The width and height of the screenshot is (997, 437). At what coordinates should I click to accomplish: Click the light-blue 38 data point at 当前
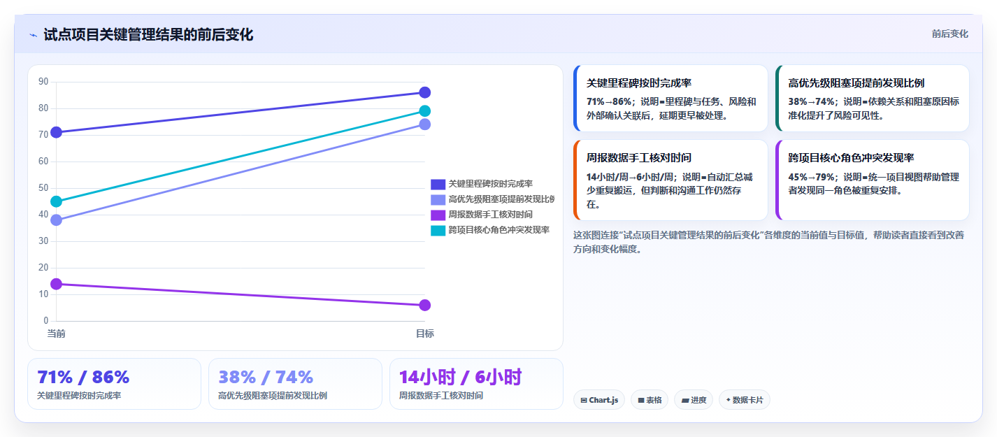57,220
